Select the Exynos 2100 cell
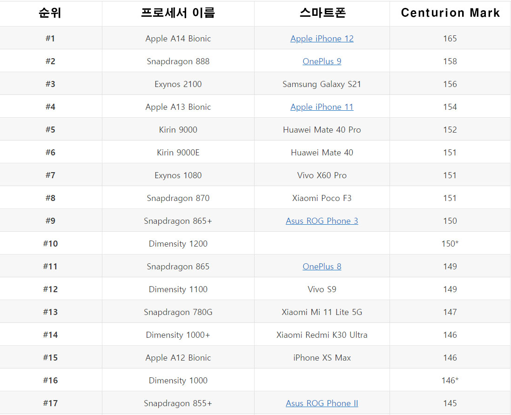Viewport: 511px width, 415px height. coord(178,84)
